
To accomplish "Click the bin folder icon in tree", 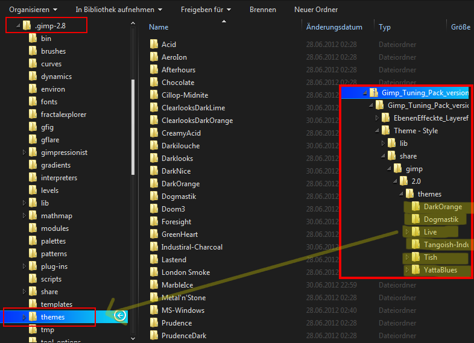I will pos(33,39).
